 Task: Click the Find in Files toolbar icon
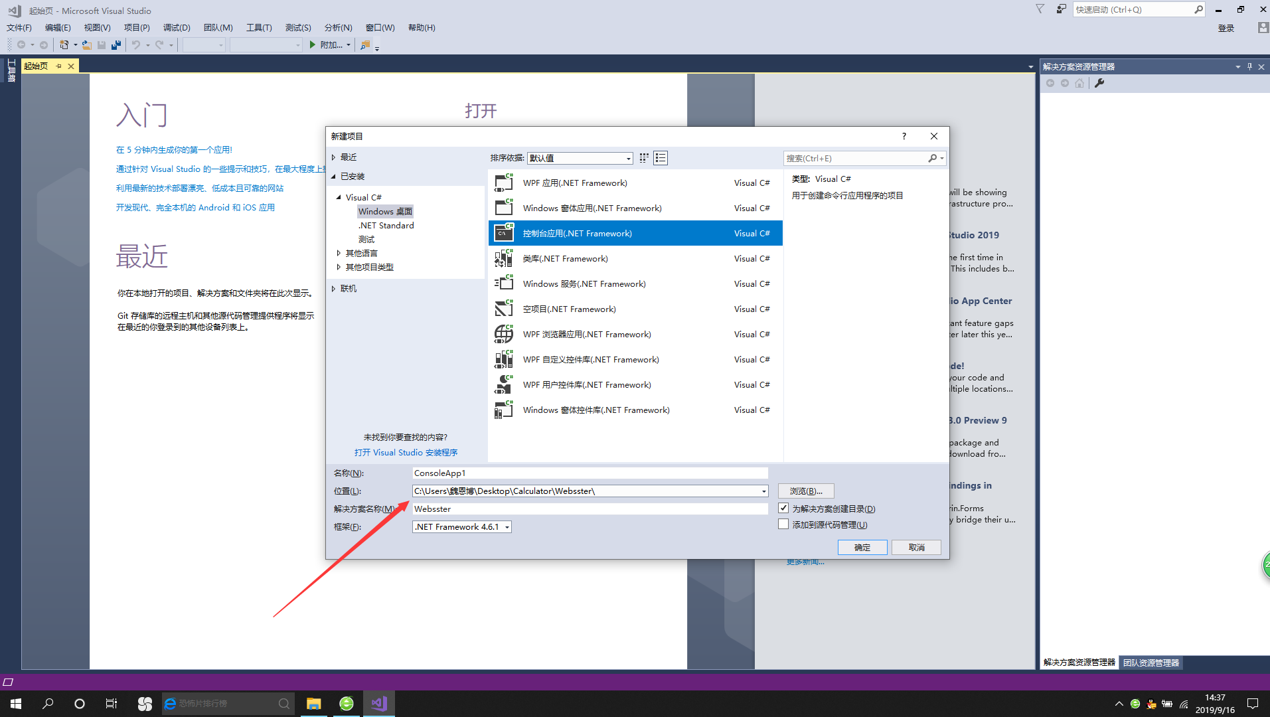click(x=365, y=45)
